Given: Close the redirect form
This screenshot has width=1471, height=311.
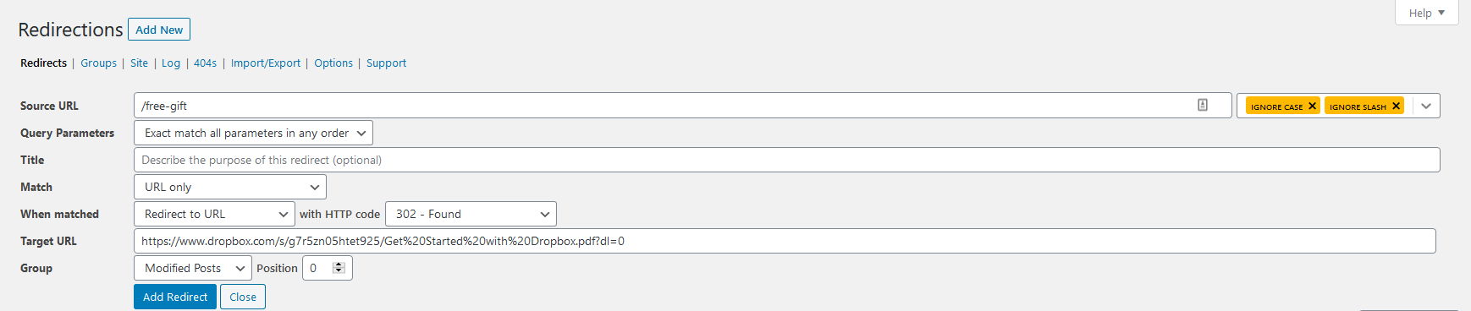Looking at the screenshot, I should coord(243,297).
